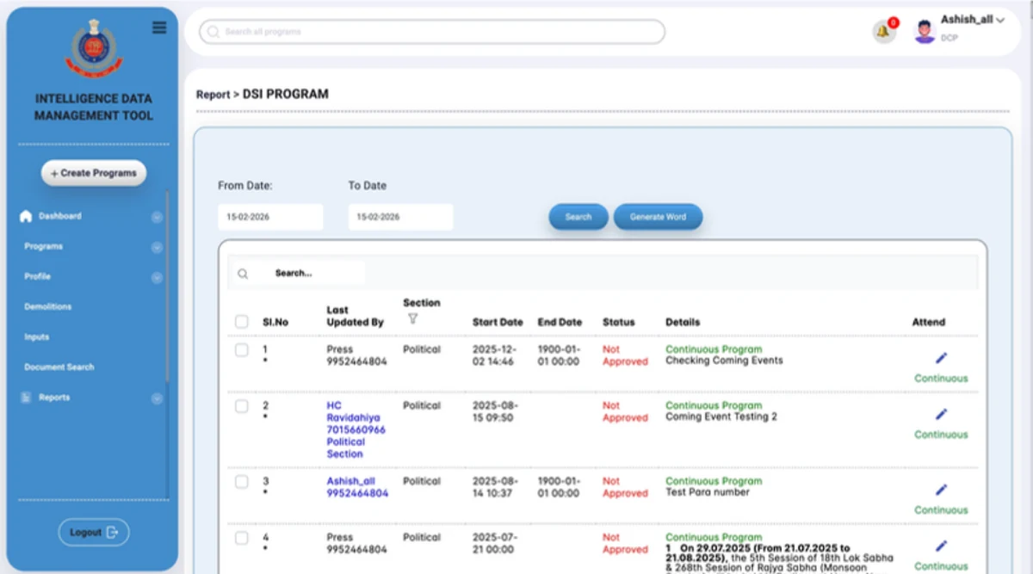
Task: Expand the Profile sidebar chevron
Action: pos(157,277)
